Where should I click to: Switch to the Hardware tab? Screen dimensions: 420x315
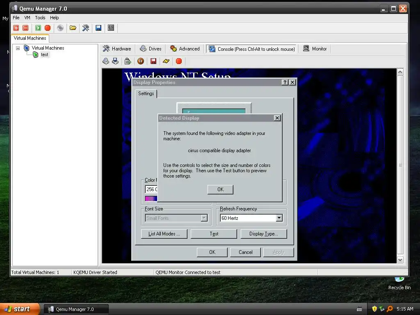point(117,49)
